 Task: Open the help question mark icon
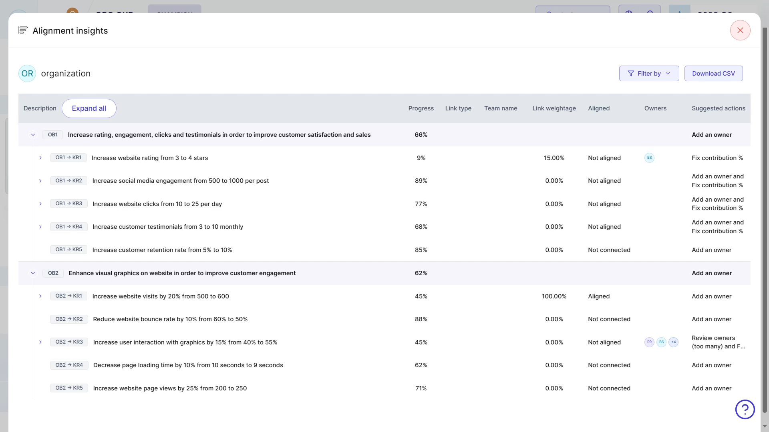[x=745, y=409]
